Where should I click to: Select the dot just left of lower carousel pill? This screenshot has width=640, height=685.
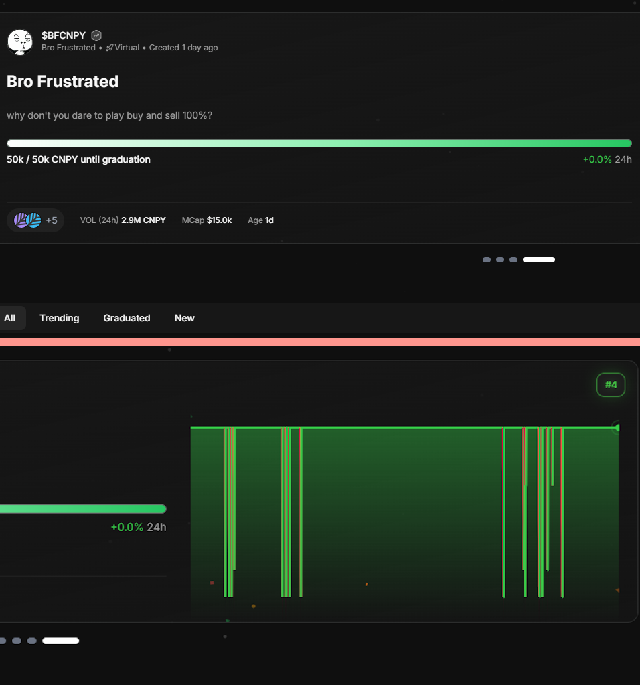point(31,641)
